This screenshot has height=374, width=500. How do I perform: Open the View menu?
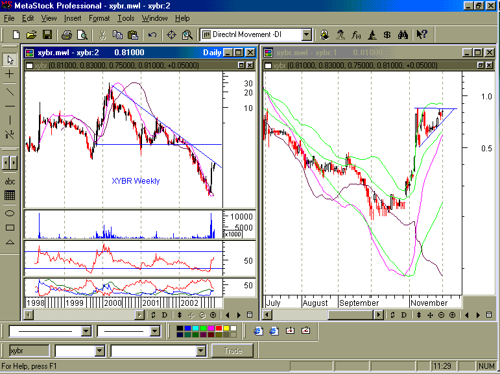49,18
